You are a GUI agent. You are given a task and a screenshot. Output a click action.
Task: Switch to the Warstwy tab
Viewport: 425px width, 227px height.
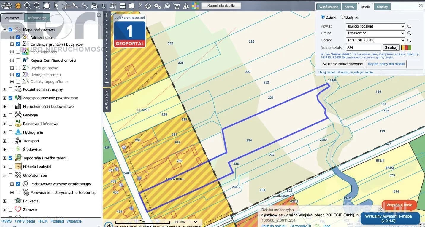click(x=12, y=18)
